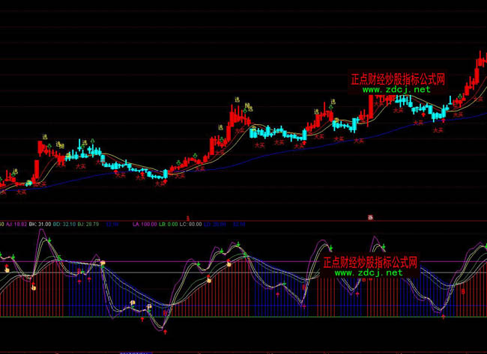Viewport: 487px width, 354px height.
Task: Select the BD 32.10 indicator label
Action: (65, 224)
